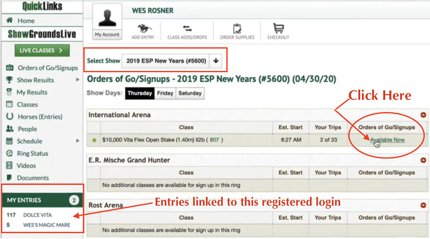Click the Ring Status clock icon
The height and width of the screenshot is (239, 430).
(x=10, y=154)
